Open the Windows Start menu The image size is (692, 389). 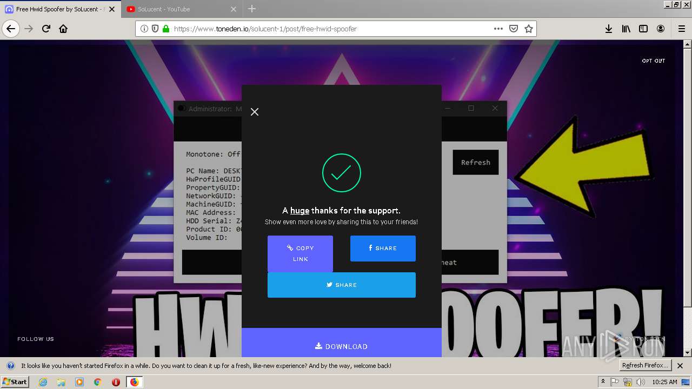15,381
